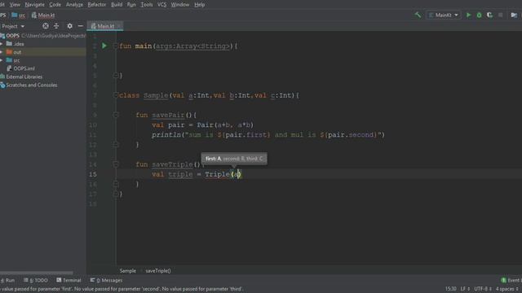Open Project Structure icon in toolbar
Image resolution: width=522 pixels, height=293 pixels.
pyautogui.click(x=514, y=15)
